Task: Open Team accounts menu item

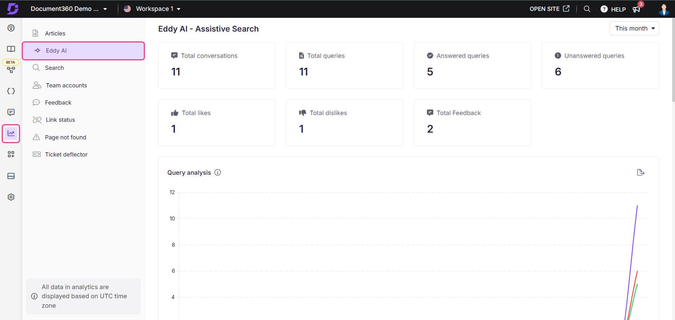Action: (x=83, y=85)
